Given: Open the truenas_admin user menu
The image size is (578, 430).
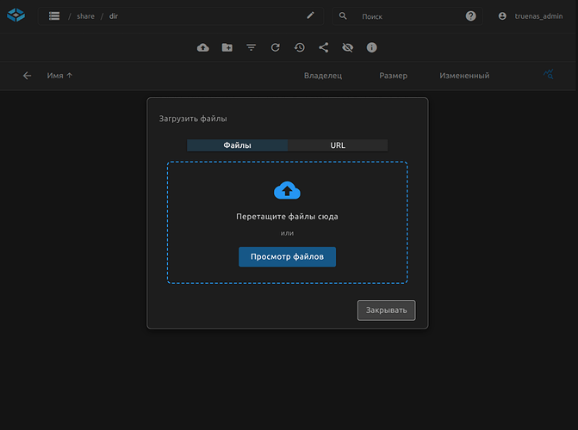Looking at the screenshot, I should 532,15.
